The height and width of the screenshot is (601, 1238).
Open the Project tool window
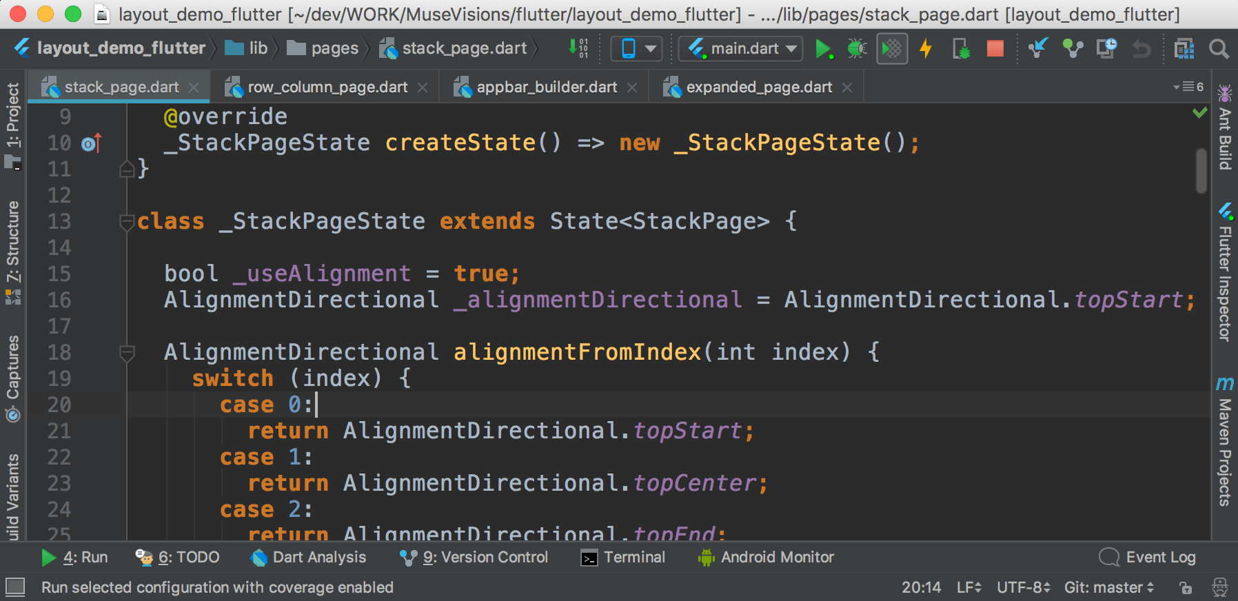(x=12, y=125)
